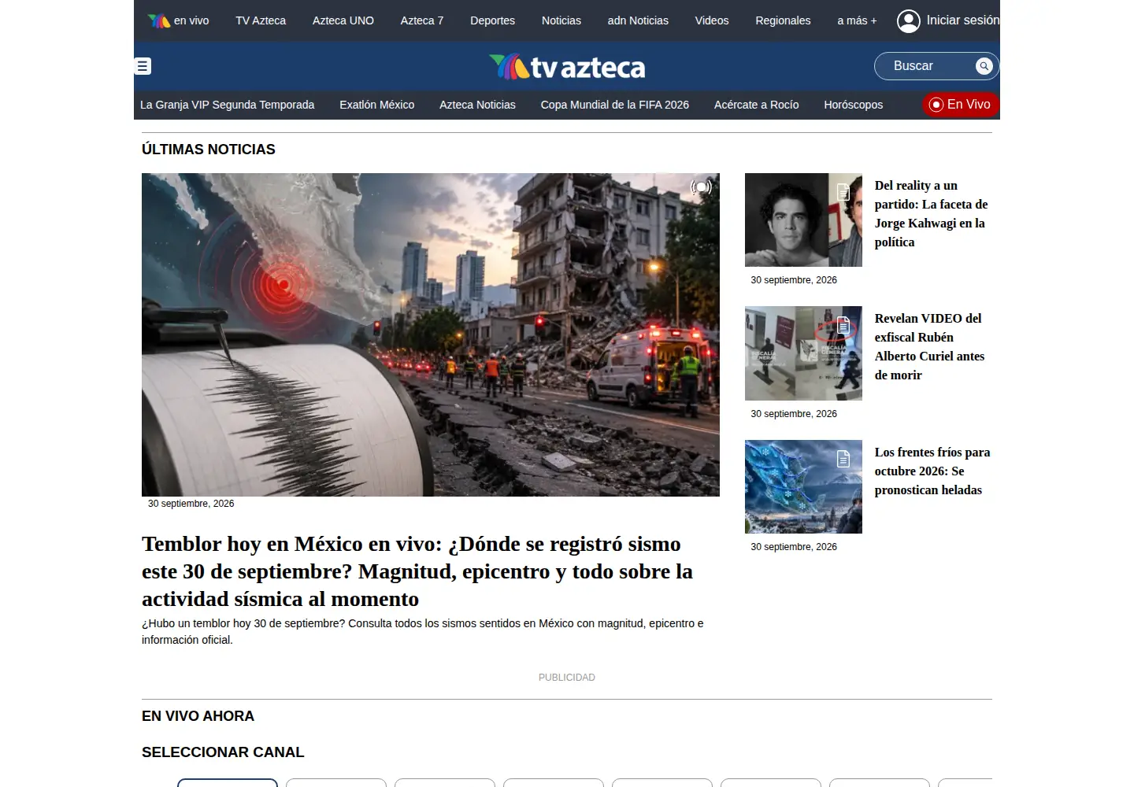Viewport: 1134px width, 787px height.
Task: Click the '¿Hubo un temblor hoy' summary text
Action: [423, 631]
